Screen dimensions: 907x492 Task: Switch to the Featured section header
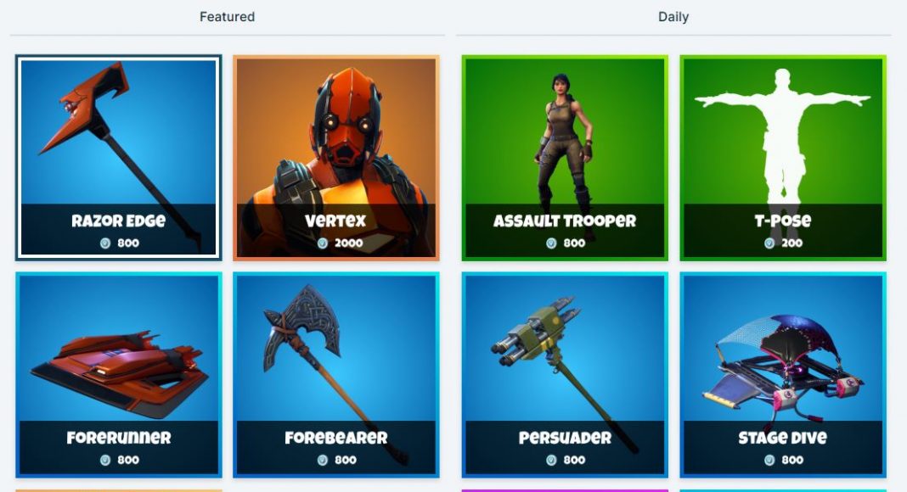click(228, 17)
